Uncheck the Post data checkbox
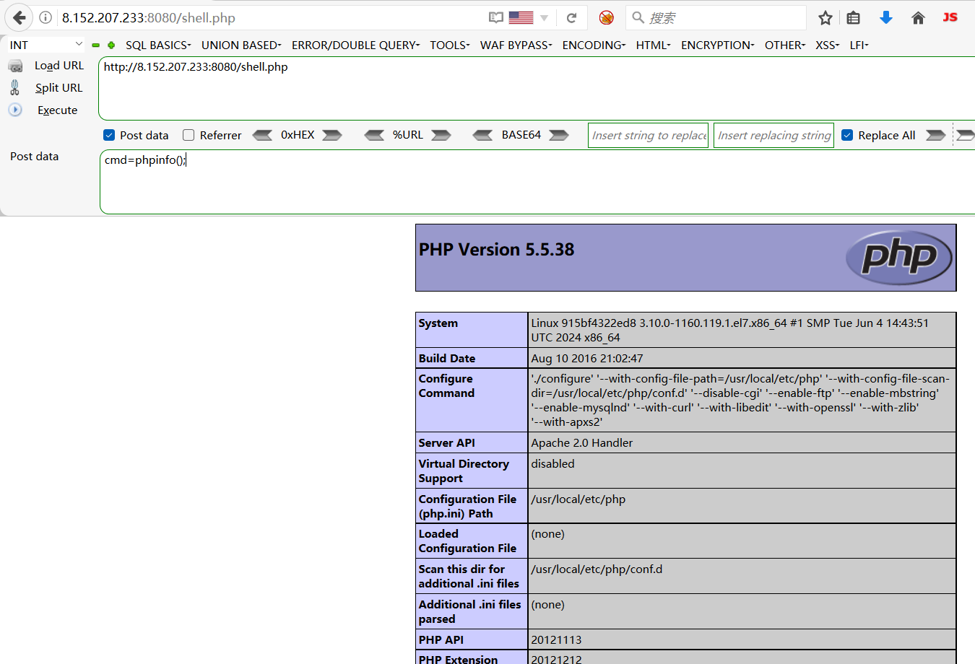 pyautogui.click(x=109, y=135)
